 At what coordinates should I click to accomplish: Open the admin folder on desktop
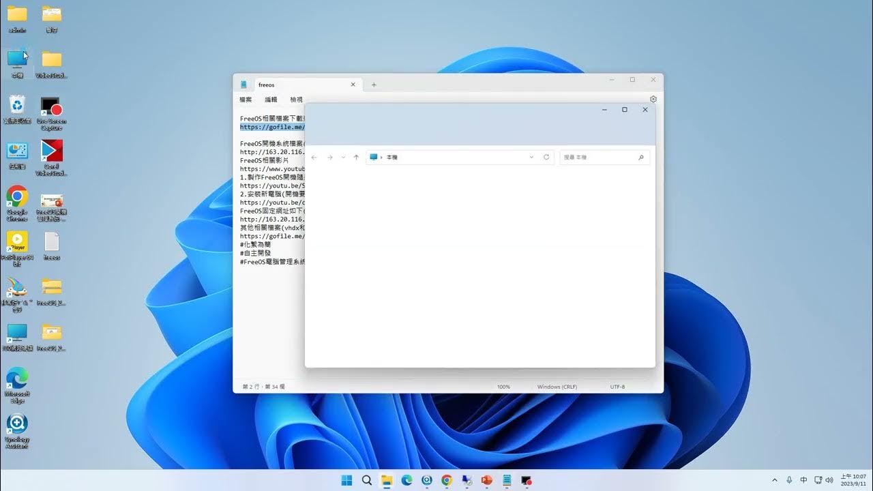tap(17, 18)
